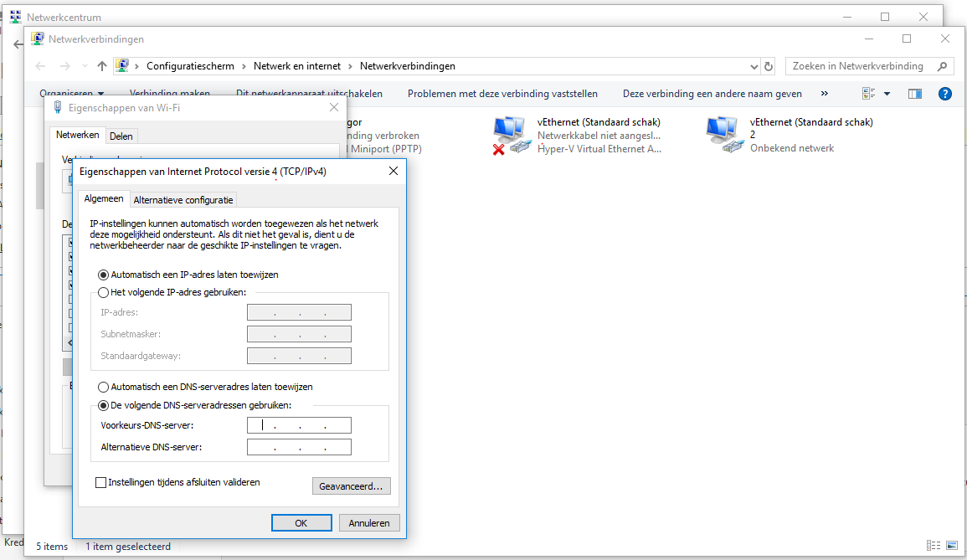The height and width of the screenshot is (560, 967).
Task: Select the disconnected vEthernet adapter icon
Action: (512, 135)
